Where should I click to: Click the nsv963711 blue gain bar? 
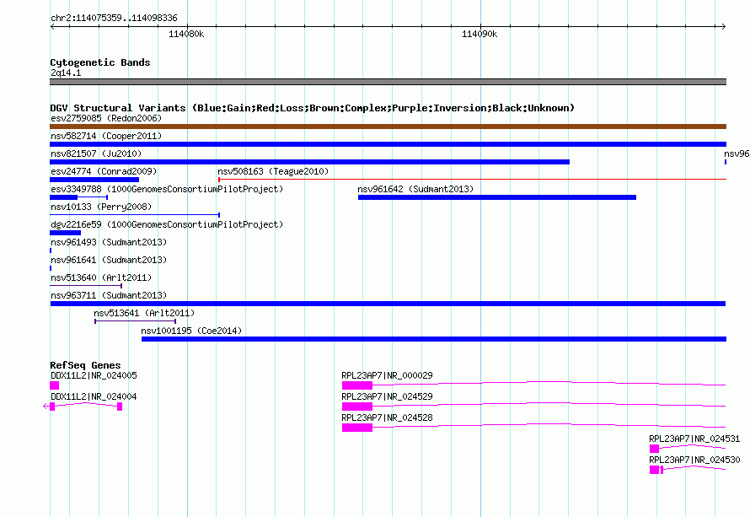(x=388, y=304)
